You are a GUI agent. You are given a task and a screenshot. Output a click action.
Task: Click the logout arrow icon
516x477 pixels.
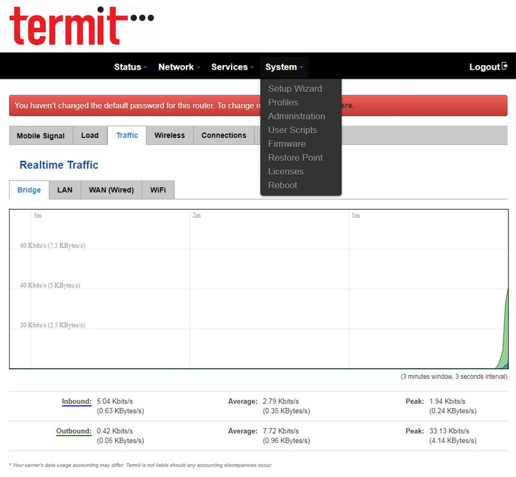pyautogui.click(x=504, y=66)
